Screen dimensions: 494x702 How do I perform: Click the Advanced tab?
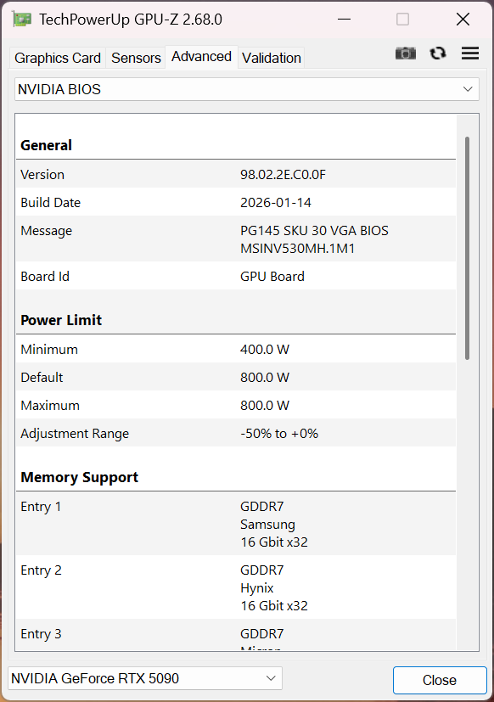point(201,56)
